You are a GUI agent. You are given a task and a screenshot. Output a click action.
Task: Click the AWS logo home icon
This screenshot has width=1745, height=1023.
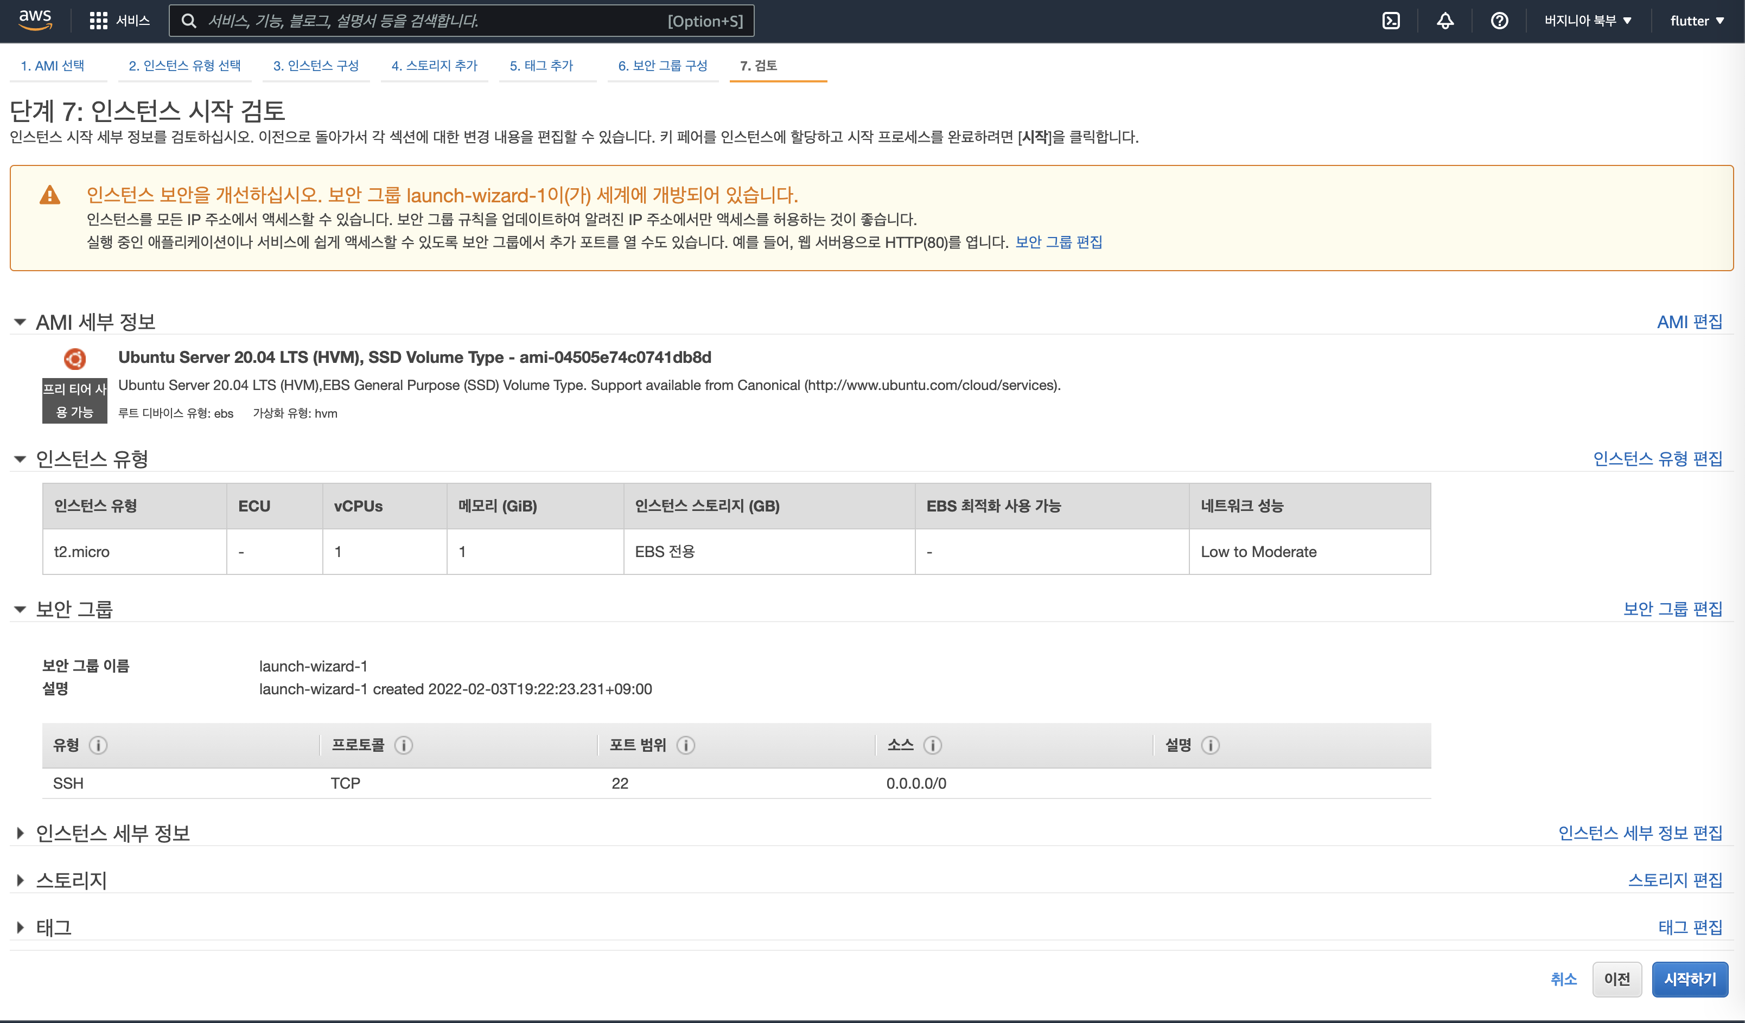[x=35, y=20]
